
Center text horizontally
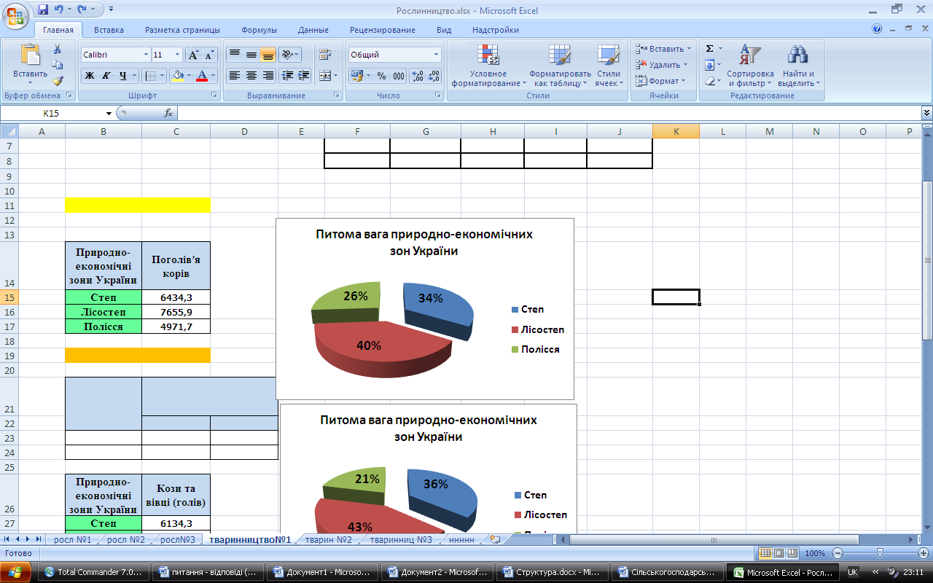click(x=251, y=76)
